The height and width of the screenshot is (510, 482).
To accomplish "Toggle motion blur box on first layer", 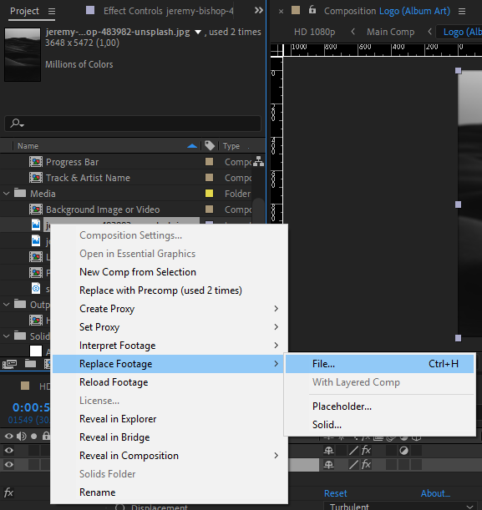I will pos(391,451).
